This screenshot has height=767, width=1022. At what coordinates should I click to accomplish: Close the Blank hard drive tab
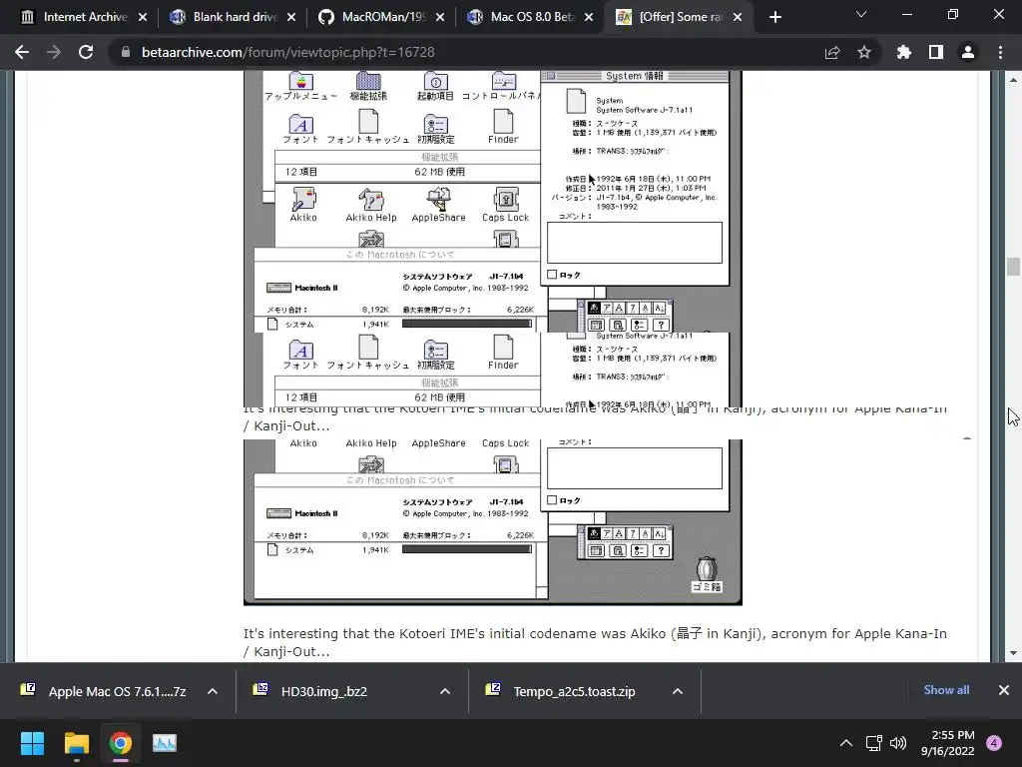click(x=291, y=17)
